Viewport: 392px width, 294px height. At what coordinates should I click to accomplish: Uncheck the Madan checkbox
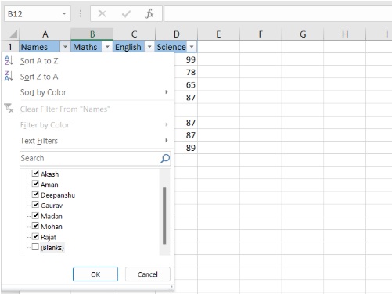click(35, 215)
